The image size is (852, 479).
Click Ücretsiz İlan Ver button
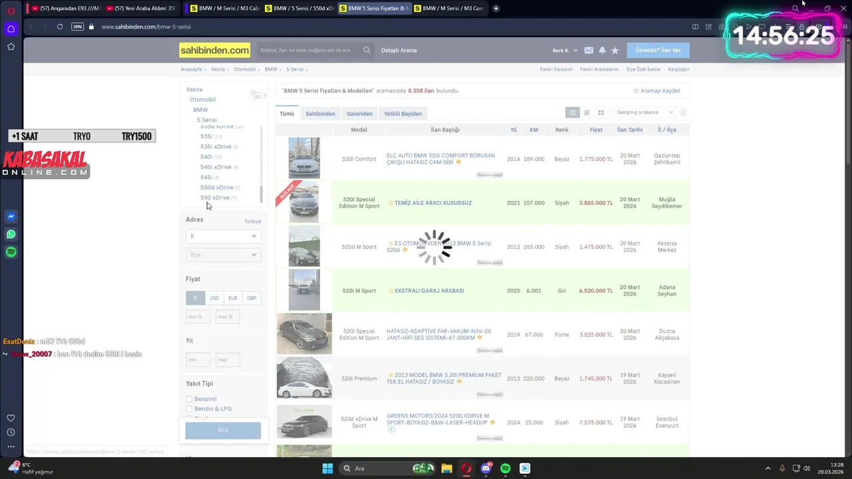[x=658, y=51]
